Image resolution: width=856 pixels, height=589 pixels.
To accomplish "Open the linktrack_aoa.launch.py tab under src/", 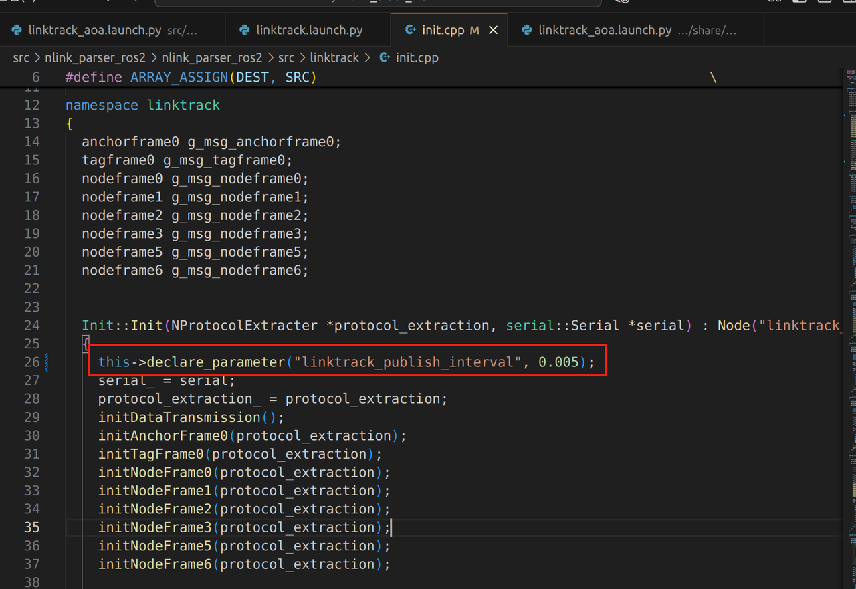I will pos(114,30).
